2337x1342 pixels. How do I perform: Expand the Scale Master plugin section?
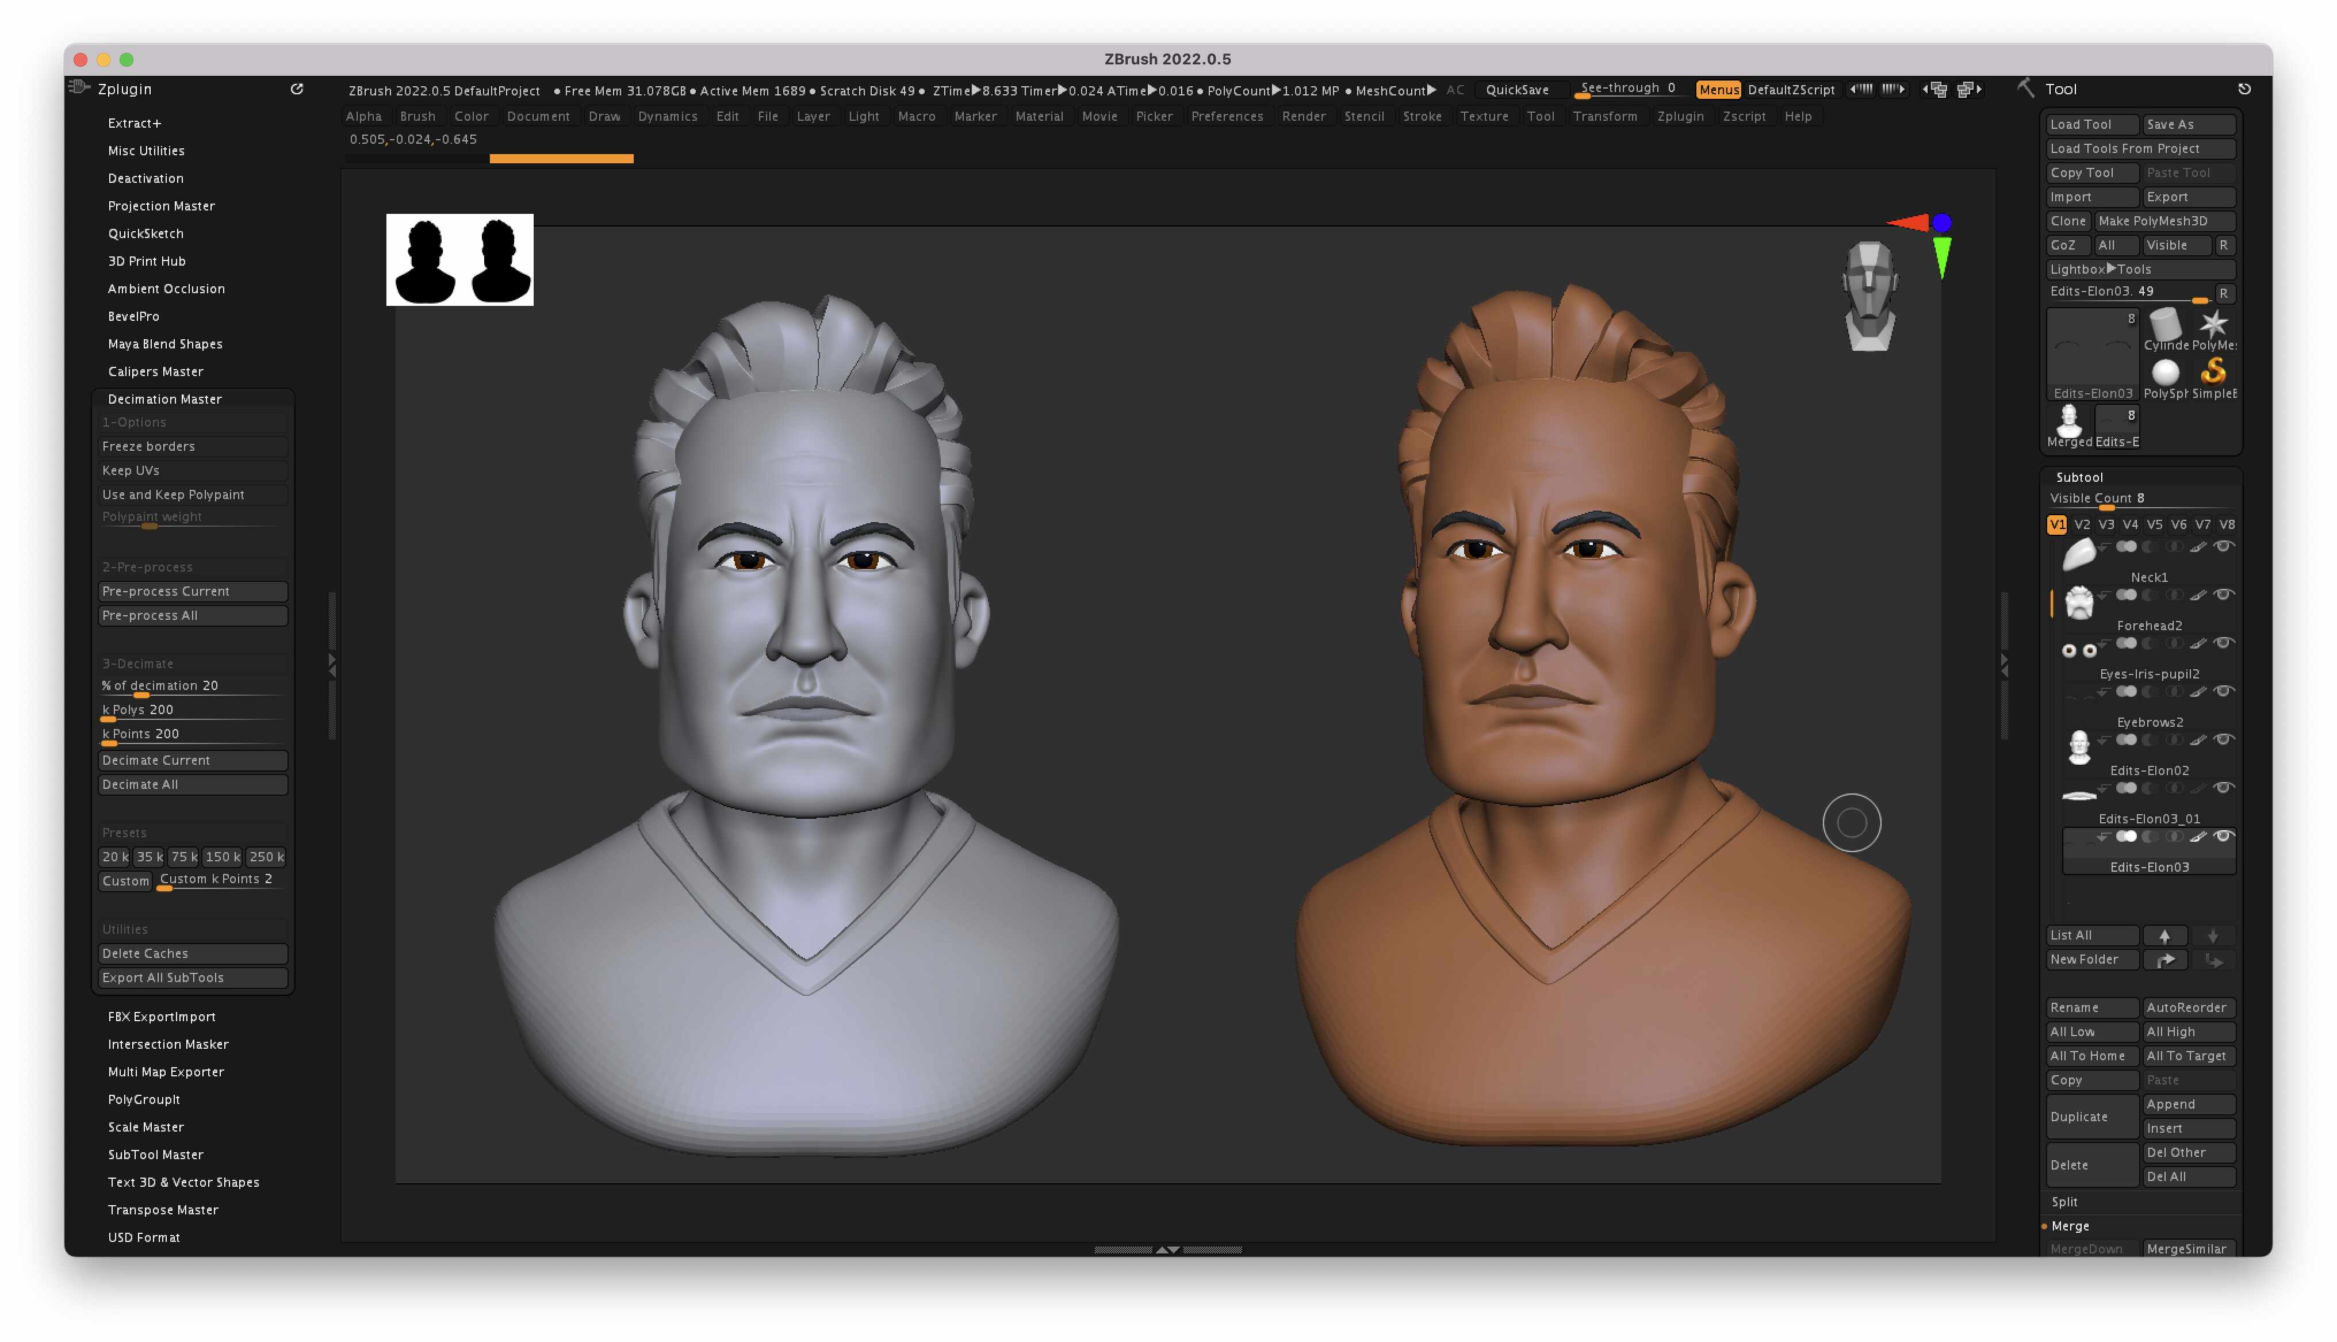(145, 1127)
